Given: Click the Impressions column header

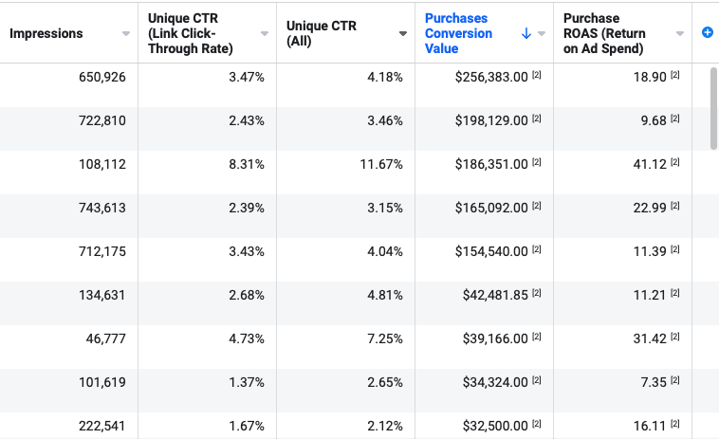Looking at the screenshot, I should click(46, 33).
